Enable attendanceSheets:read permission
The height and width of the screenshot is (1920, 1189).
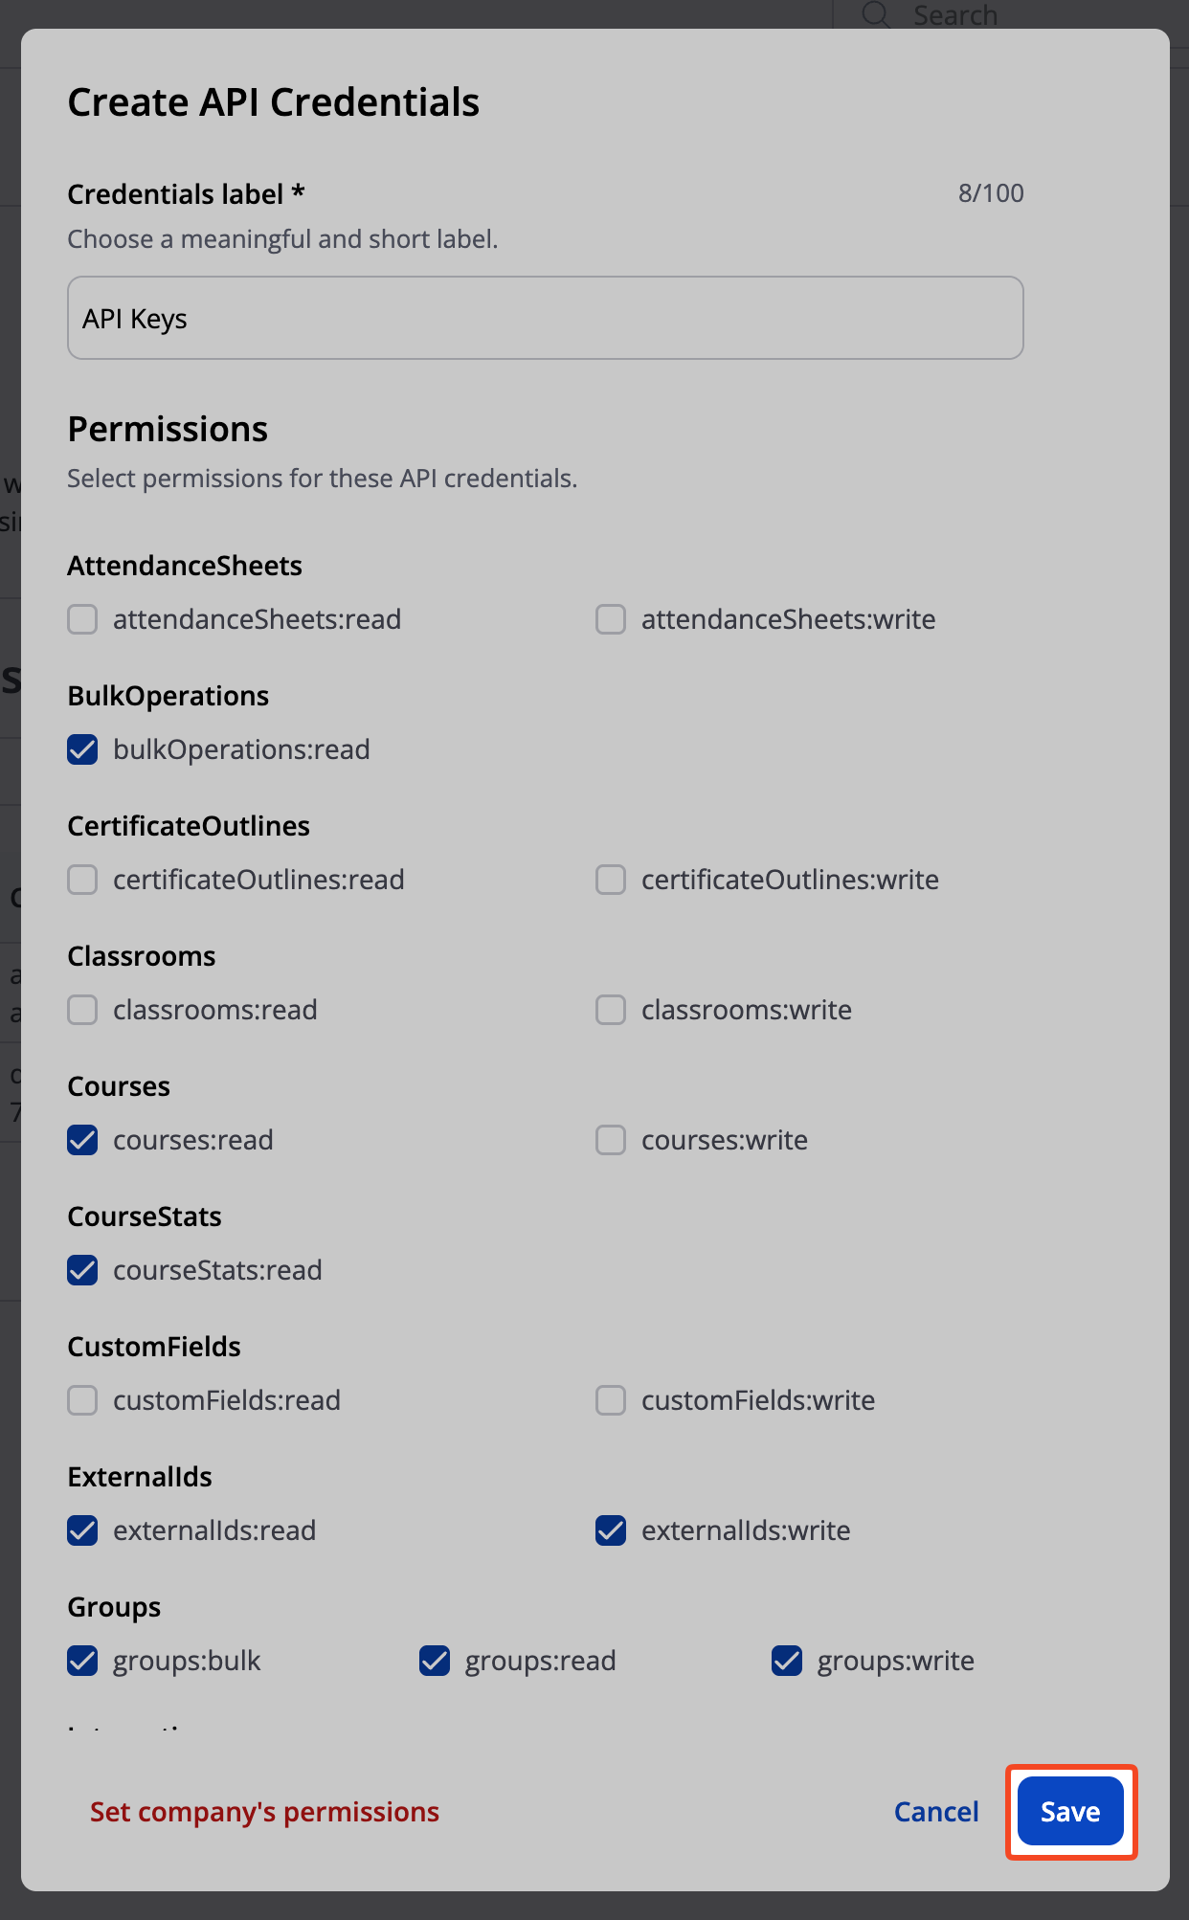coord(82,619)
